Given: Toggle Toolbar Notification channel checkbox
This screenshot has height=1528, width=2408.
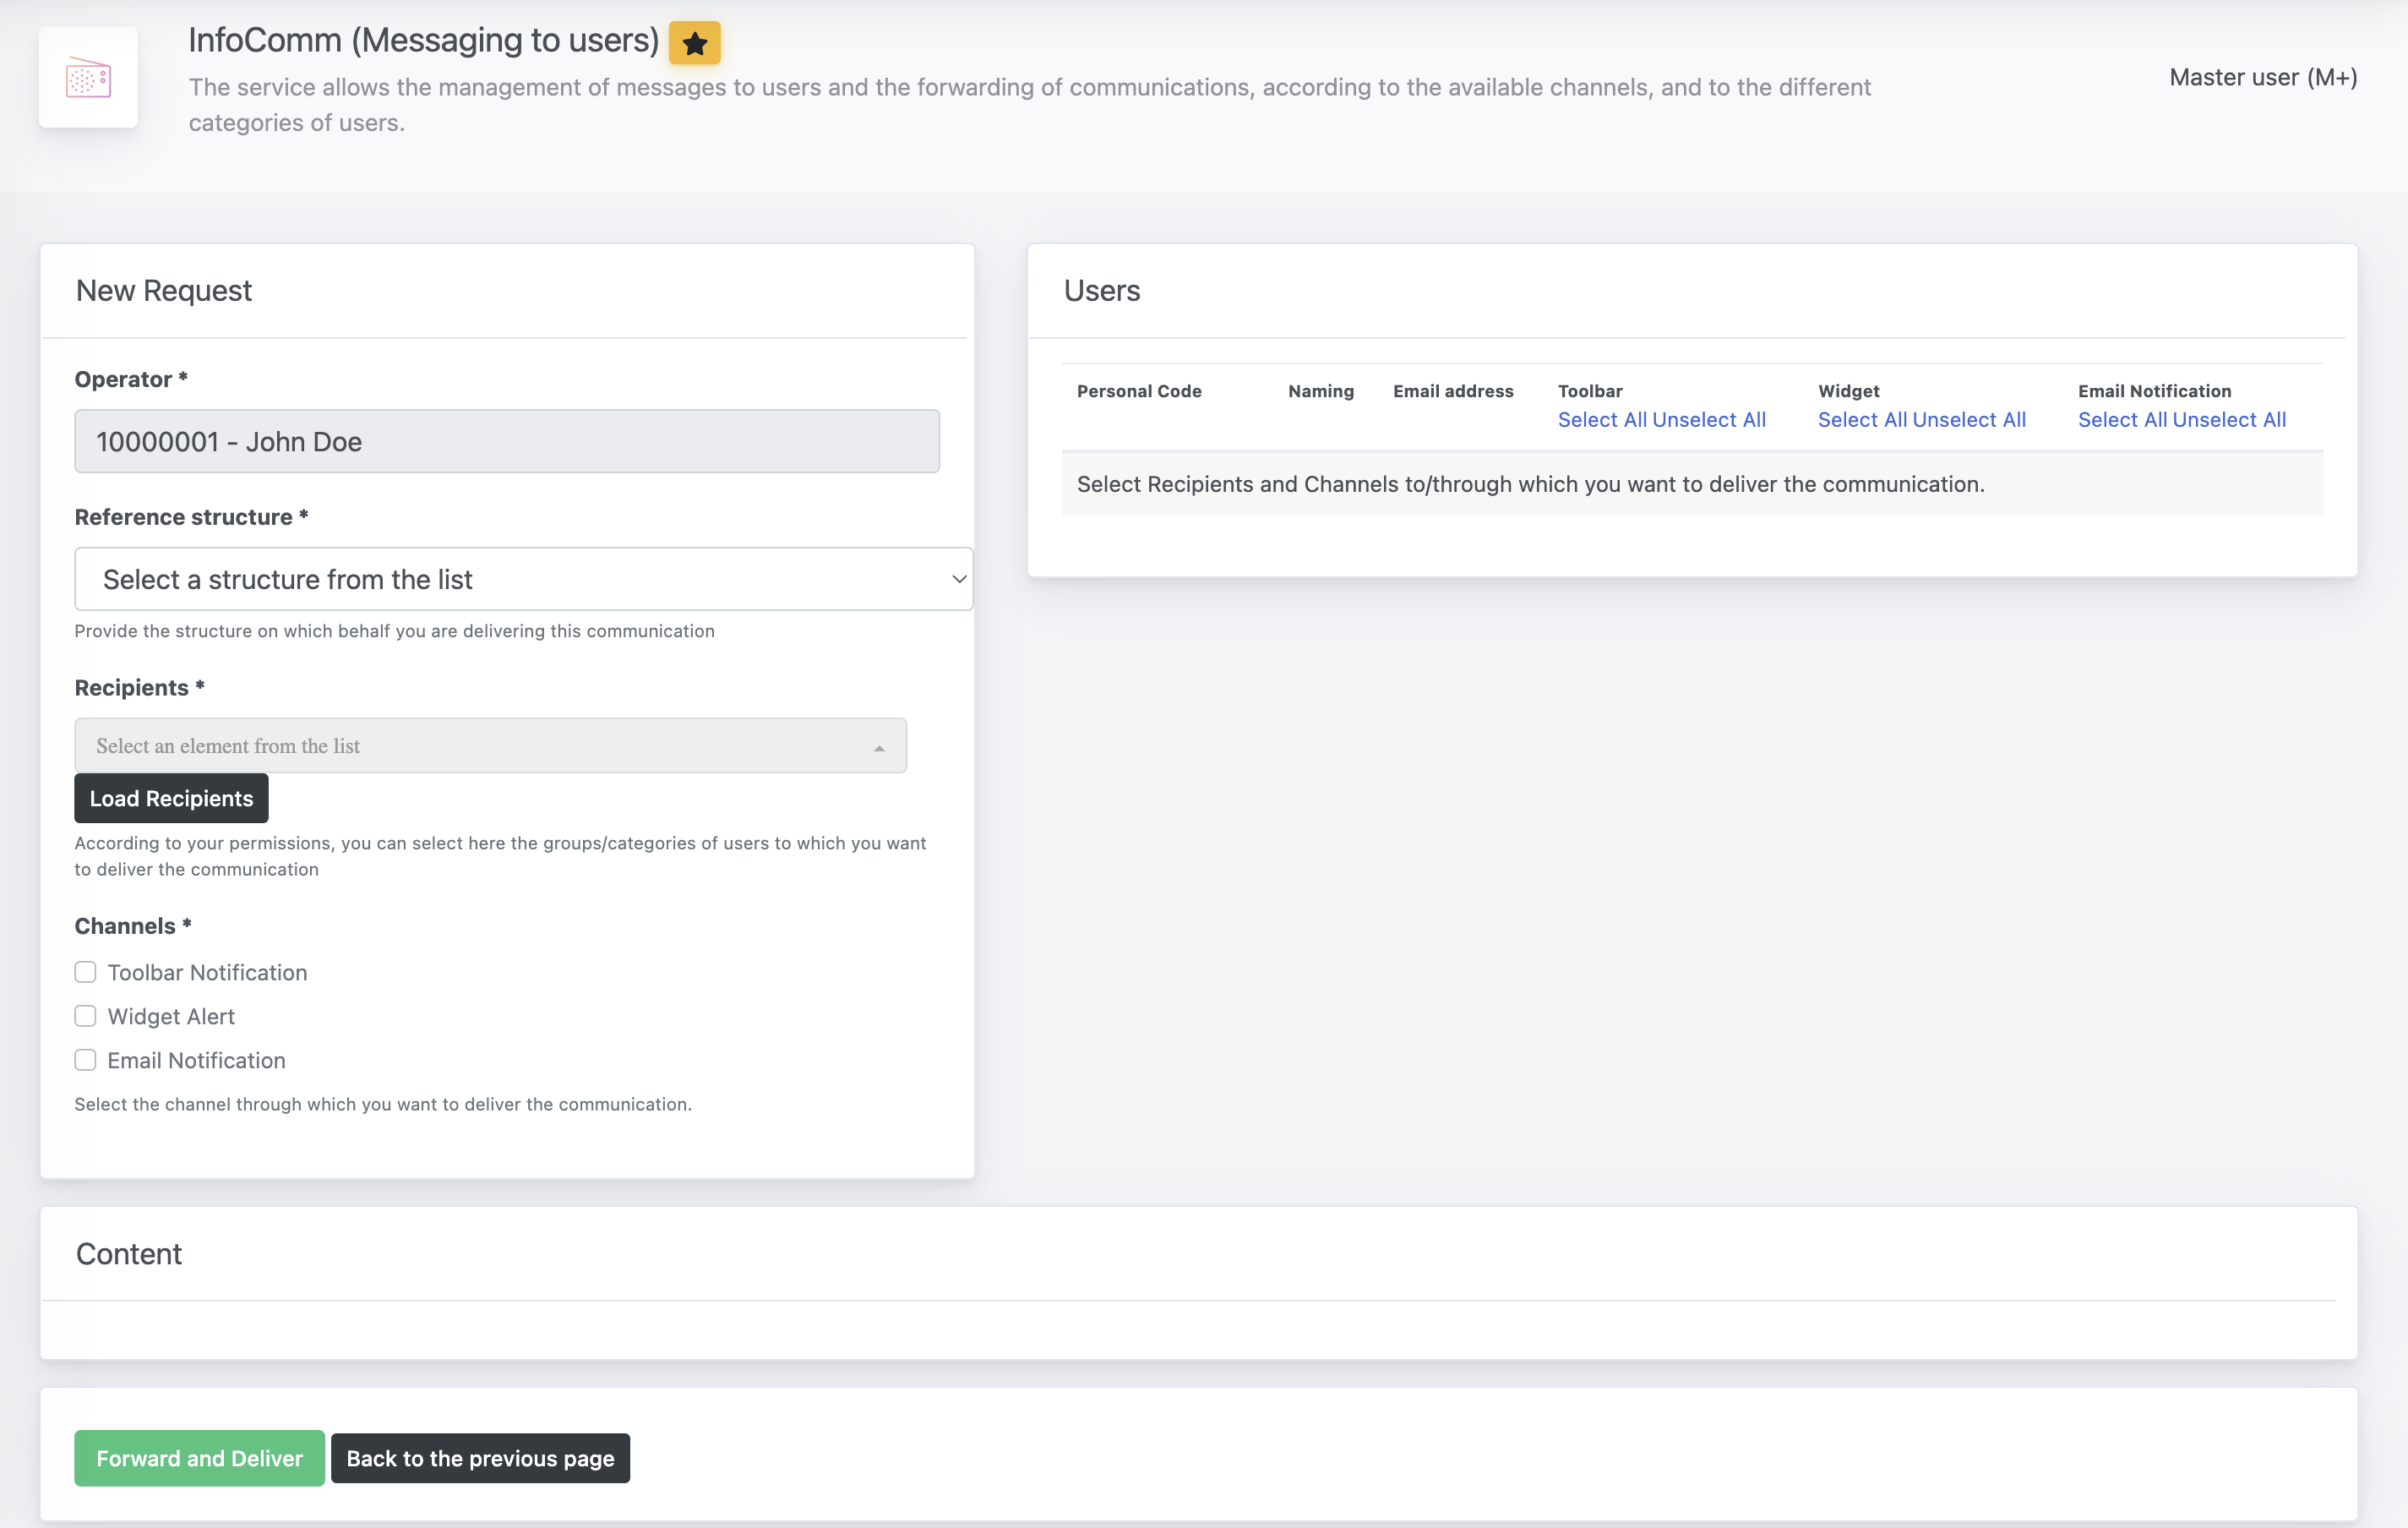Looking at the screenshot, I should [x=86, y=971].
